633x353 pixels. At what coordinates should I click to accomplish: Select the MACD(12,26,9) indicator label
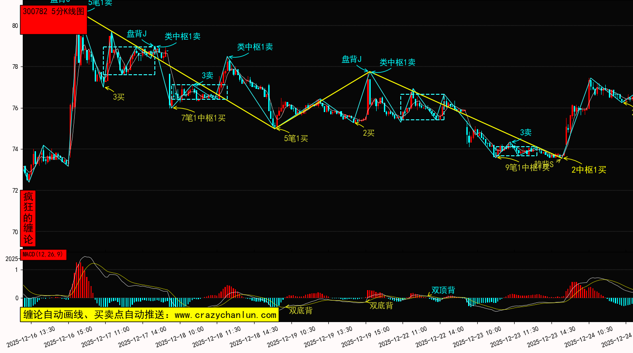pos(44,255)
